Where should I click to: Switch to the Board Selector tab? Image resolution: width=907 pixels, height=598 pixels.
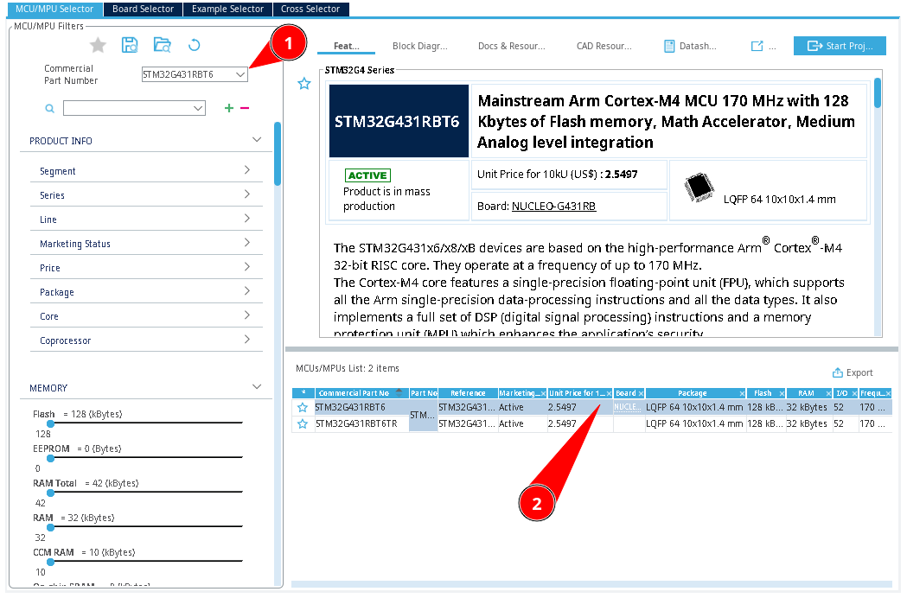point(143,10)
